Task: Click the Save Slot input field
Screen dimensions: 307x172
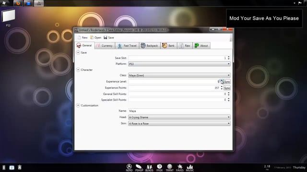Action: pyautogui.click(x=177, y=58)
